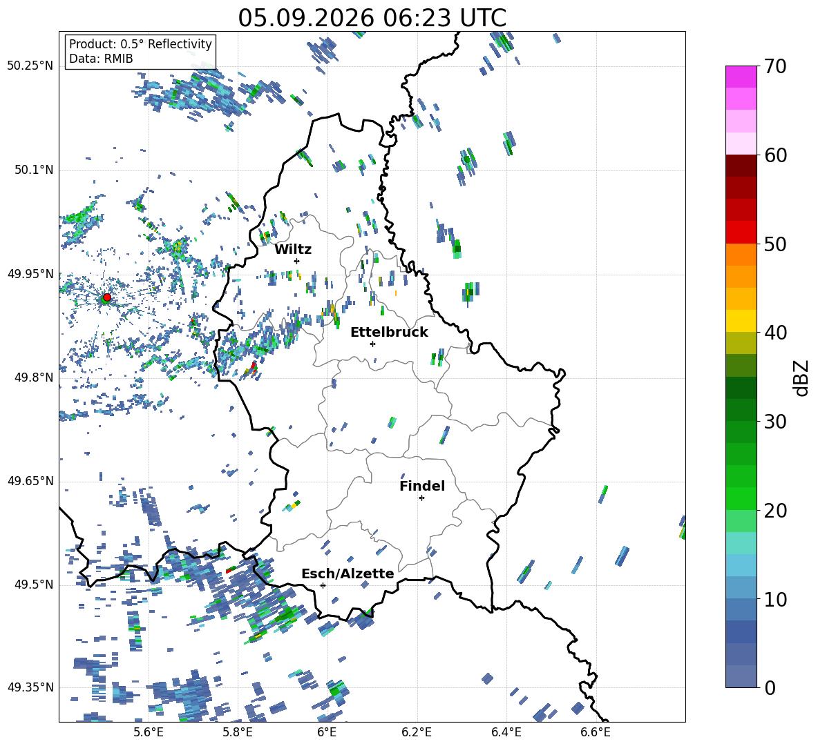Click the Product 0.5° Reflectivity info box
This screenshot has height=746, width=818.
[x=140, y=51]
